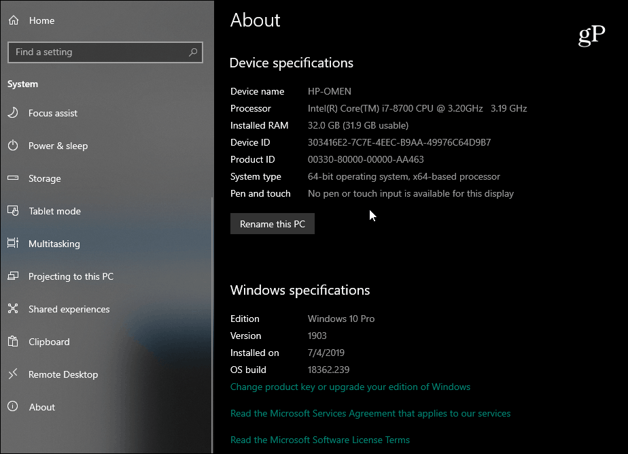Click the Clipboard icon

(x=13, y=341)
